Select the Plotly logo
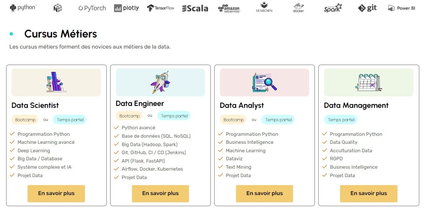 [x=126, y=8]
